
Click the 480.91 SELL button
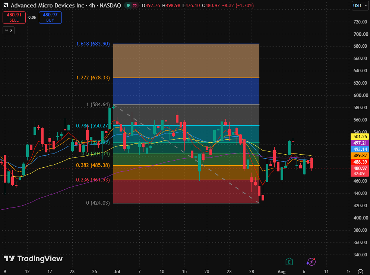coord(14,18)
